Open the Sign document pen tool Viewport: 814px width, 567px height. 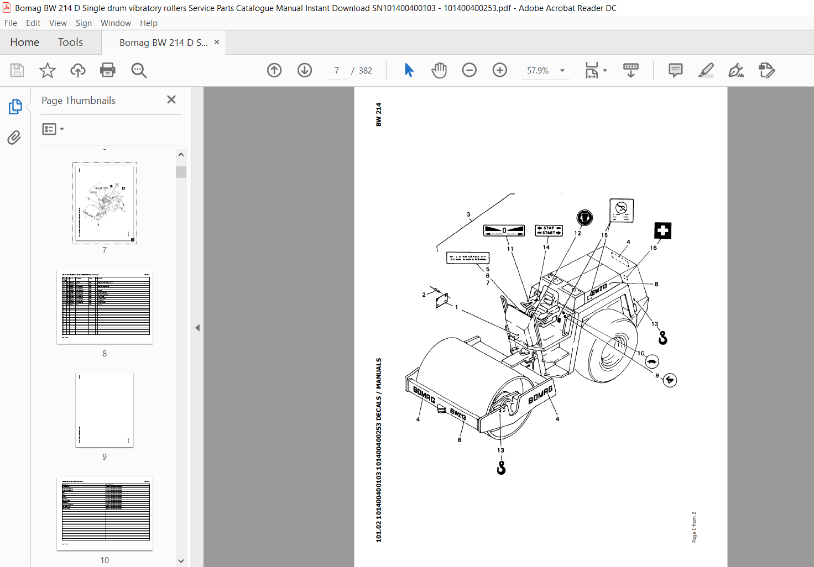pyautogui.click(x=736, y=70)
